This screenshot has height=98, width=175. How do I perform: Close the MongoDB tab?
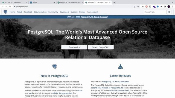point(82,2)
